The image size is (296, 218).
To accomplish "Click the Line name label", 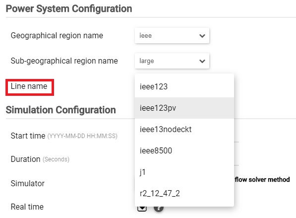I will [29, 86].
